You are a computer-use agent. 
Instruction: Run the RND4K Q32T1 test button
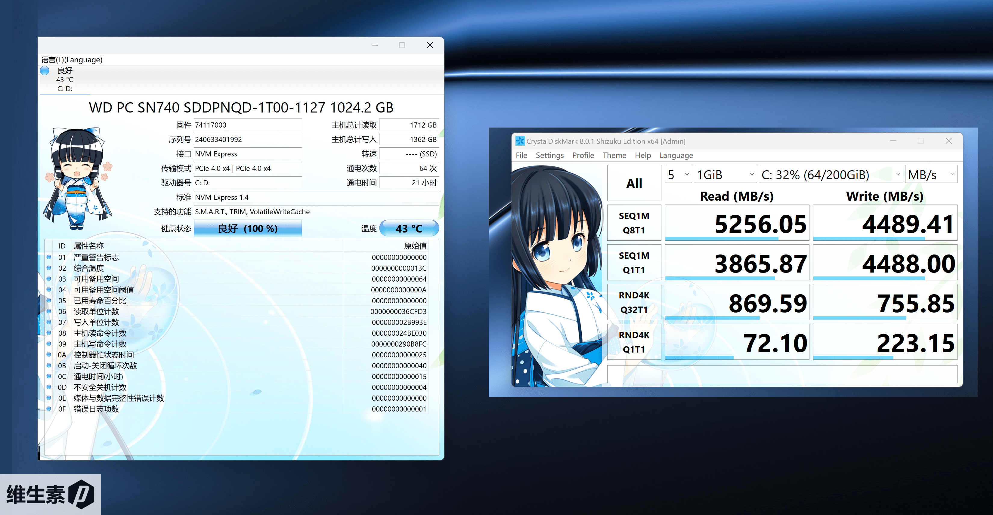[x=634, y=302]
